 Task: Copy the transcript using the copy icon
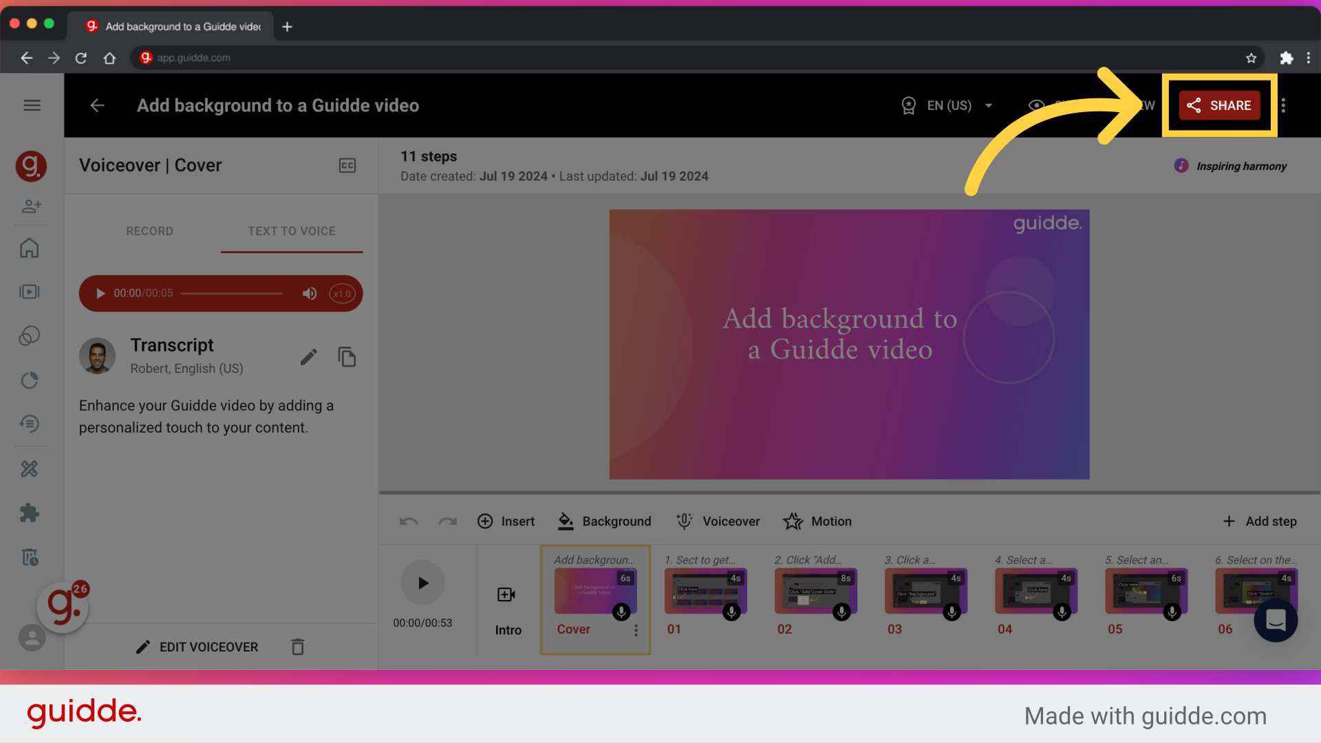347,356
